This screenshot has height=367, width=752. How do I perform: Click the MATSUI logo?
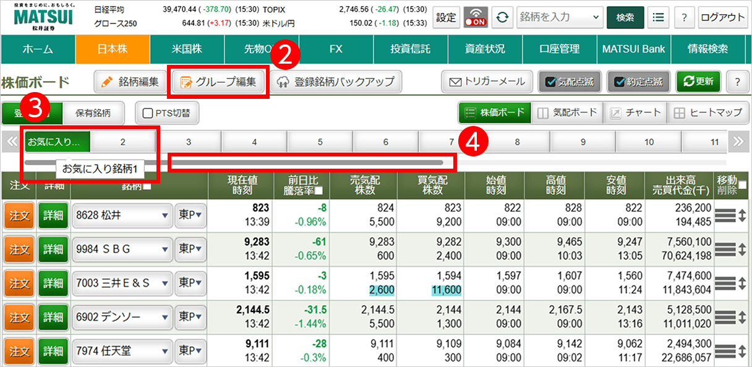43,17
